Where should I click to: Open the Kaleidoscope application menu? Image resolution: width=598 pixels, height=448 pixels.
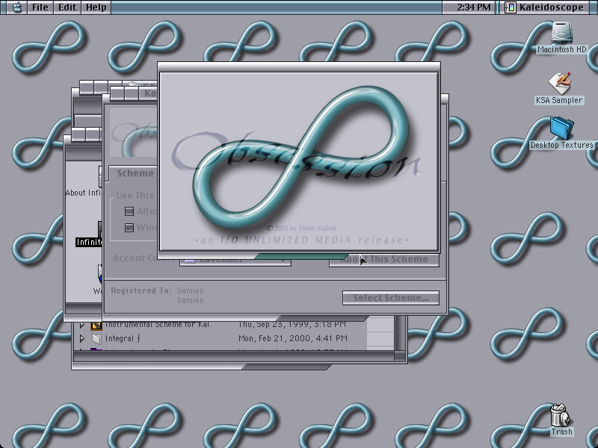pos(546,7)
